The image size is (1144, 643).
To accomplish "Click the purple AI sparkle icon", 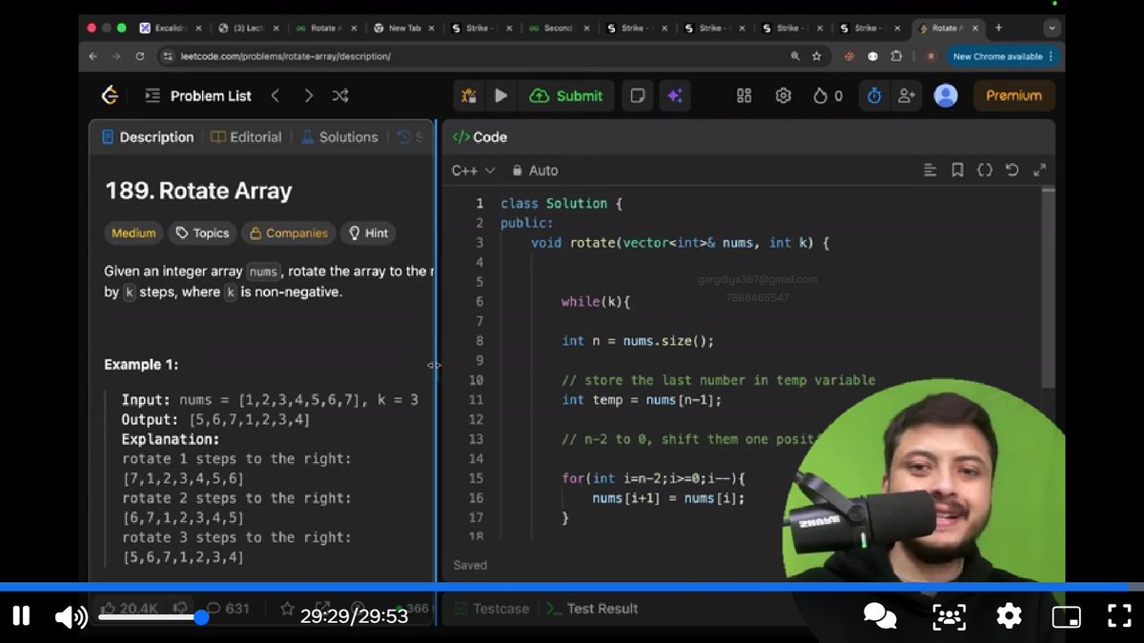I will (x=675, y=95).
